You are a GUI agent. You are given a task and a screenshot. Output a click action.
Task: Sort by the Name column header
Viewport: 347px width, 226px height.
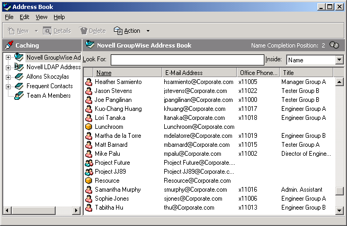point(127,72)
